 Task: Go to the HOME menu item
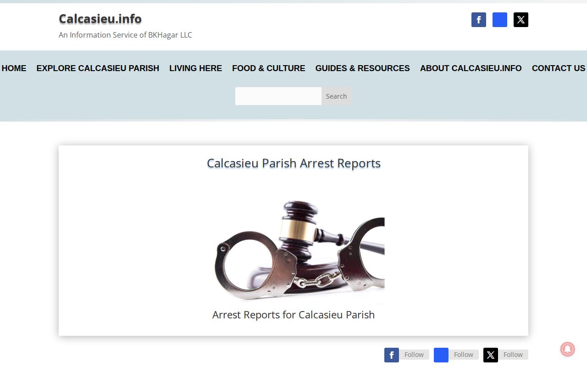(x=14, y=68)
